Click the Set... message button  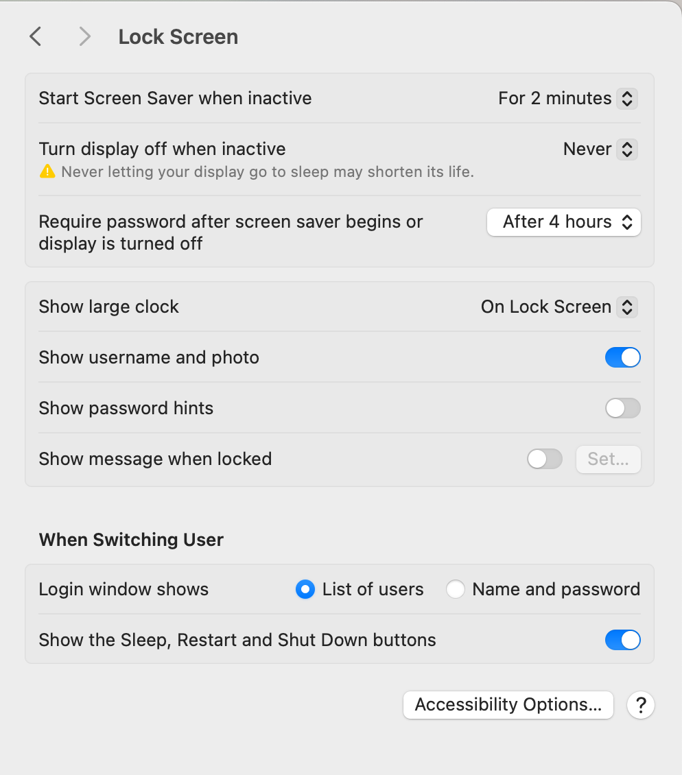point(609,459)
